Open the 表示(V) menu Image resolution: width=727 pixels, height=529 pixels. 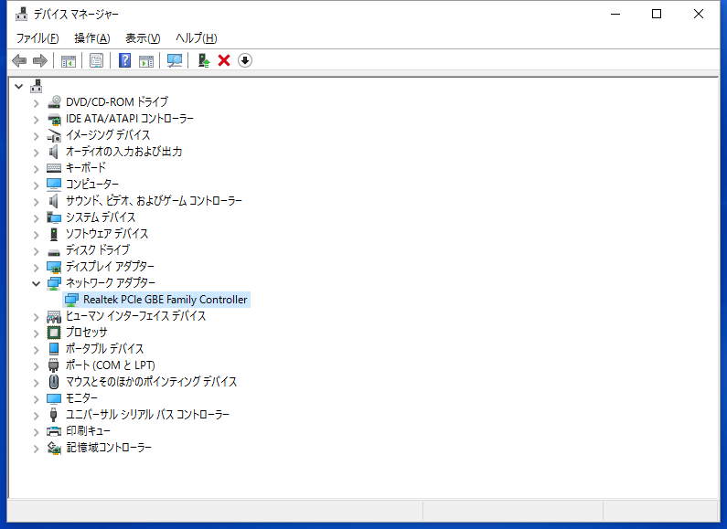click(x=143, y=38)
